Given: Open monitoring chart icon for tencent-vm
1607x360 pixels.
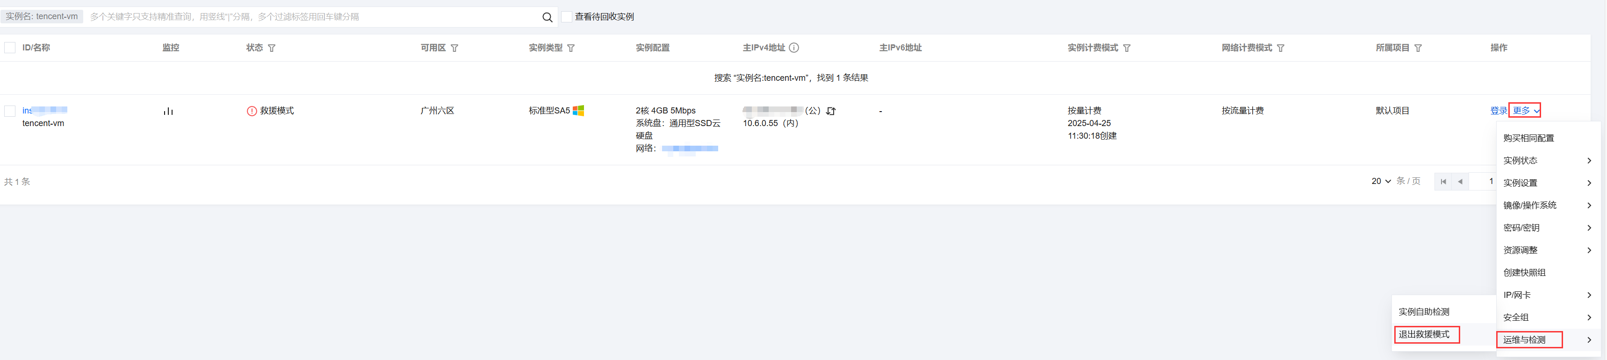Looking at the screenshot, I should [168, 112].
